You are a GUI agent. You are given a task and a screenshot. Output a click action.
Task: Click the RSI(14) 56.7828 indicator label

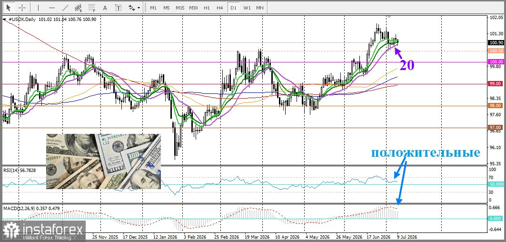click(19, 170)
